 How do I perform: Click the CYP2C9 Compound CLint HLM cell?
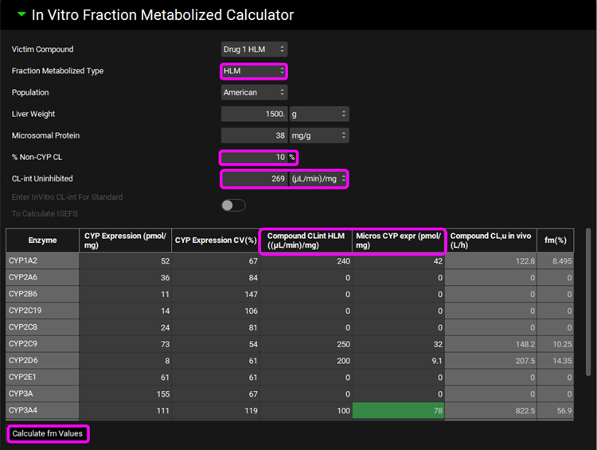click(306, 344)
